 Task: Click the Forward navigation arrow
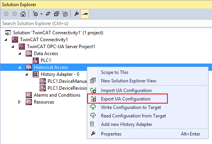pyautogui.click(x=15, y=14)
